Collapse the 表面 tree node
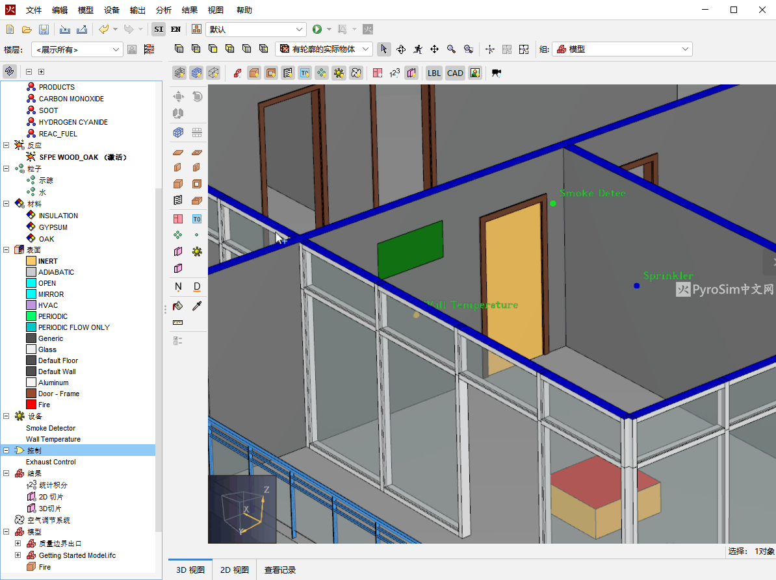776x580 pixels. tap(6, 250)
